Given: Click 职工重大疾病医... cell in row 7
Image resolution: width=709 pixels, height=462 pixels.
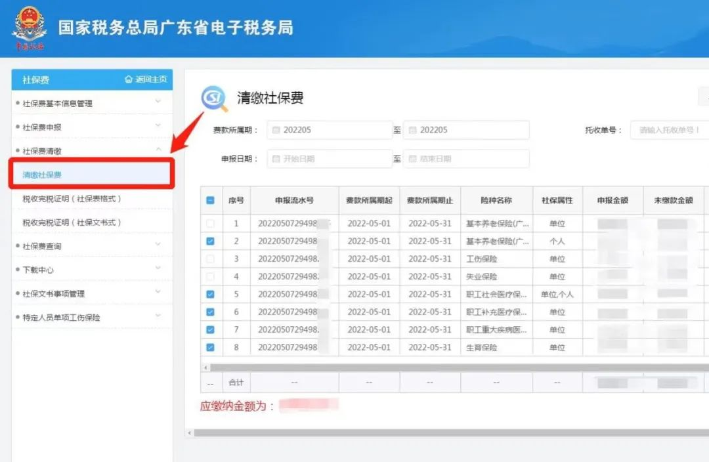Looking at the screenshot, I should 496,330.
